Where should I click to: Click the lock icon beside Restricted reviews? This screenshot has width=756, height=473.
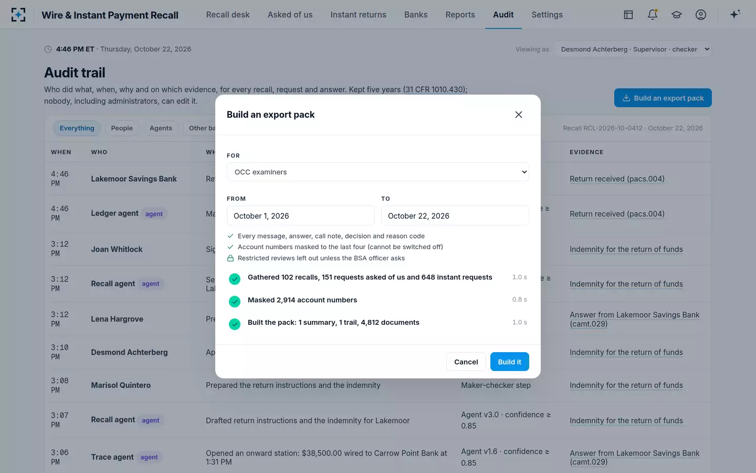pyautogui.click(x=230, y=258)
